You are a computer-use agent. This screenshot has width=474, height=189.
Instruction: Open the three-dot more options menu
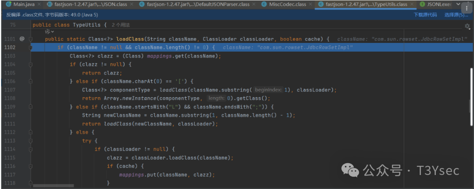click(x=467, y=7)
